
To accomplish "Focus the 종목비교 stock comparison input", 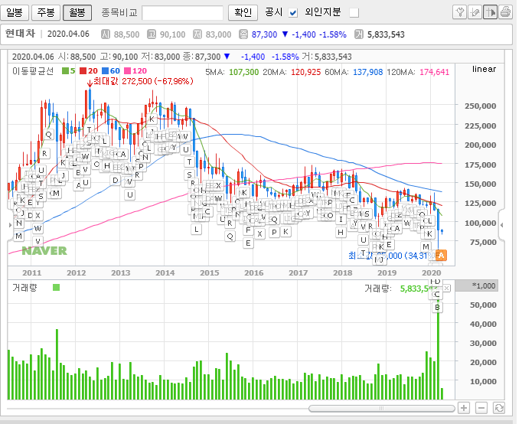I will (182, 13).
